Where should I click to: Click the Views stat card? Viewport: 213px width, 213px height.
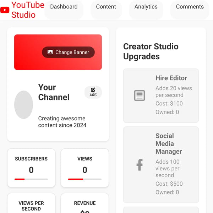85,168
